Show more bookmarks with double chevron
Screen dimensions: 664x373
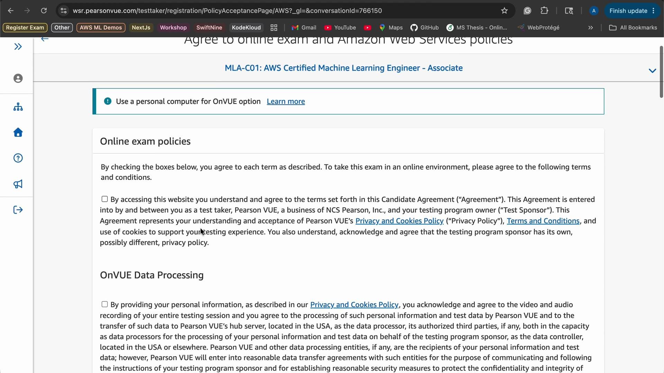pyautogui.click(x=591, y=28)
